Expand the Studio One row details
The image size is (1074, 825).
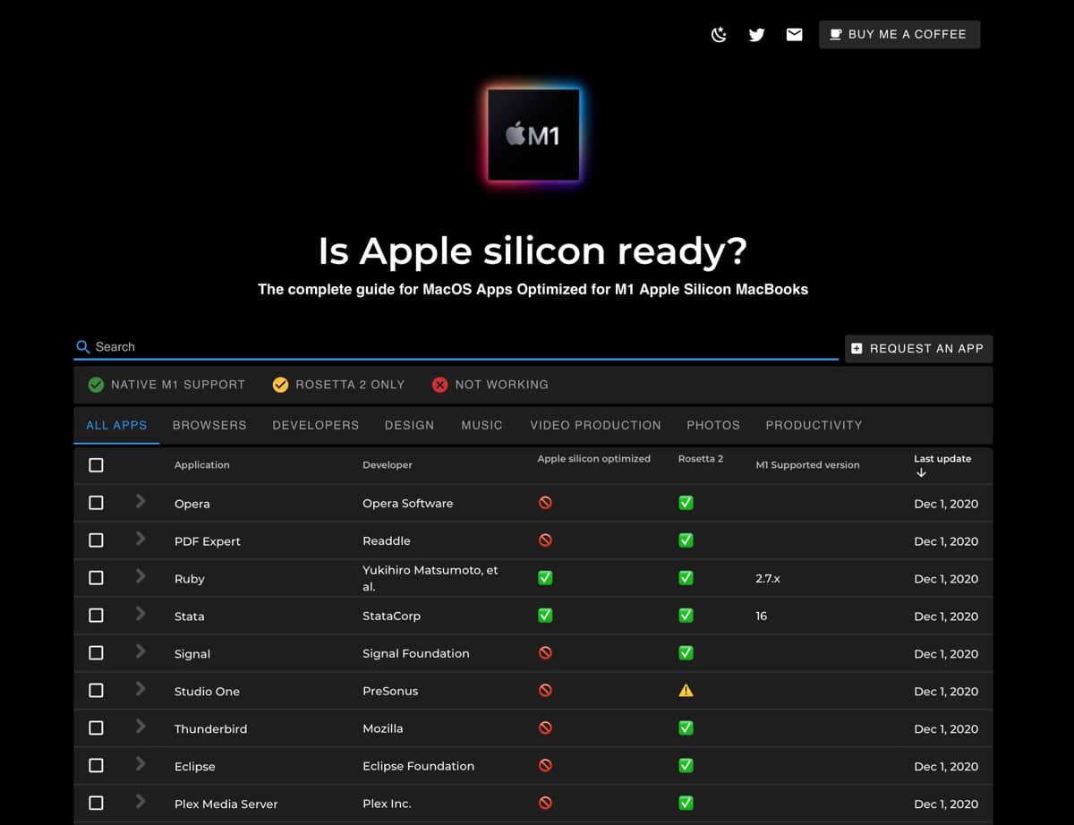pyautogui.click(x=141, y=689)
